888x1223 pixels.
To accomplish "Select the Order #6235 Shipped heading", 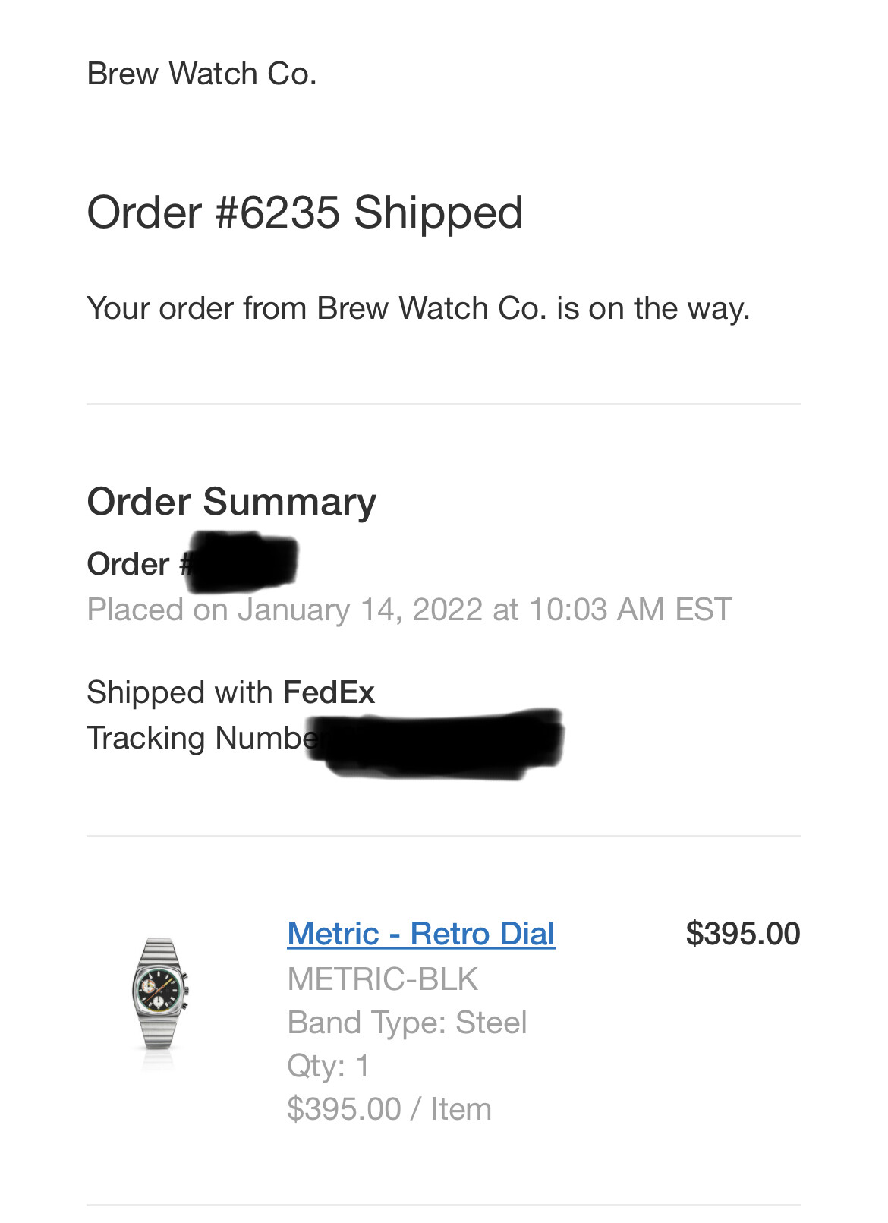I will tap(305, 213).
